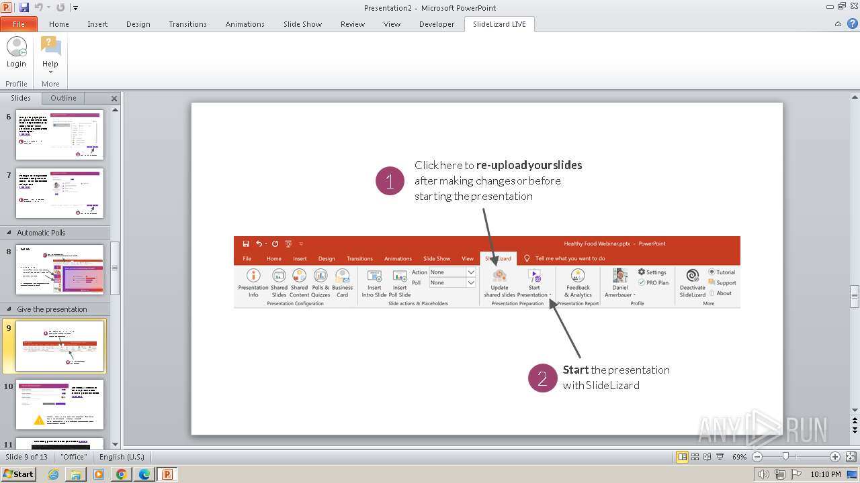Viewport: 860px width, 483px height.
Task: Select slide 10 thumbnail
Action: (x=60, y=405)
